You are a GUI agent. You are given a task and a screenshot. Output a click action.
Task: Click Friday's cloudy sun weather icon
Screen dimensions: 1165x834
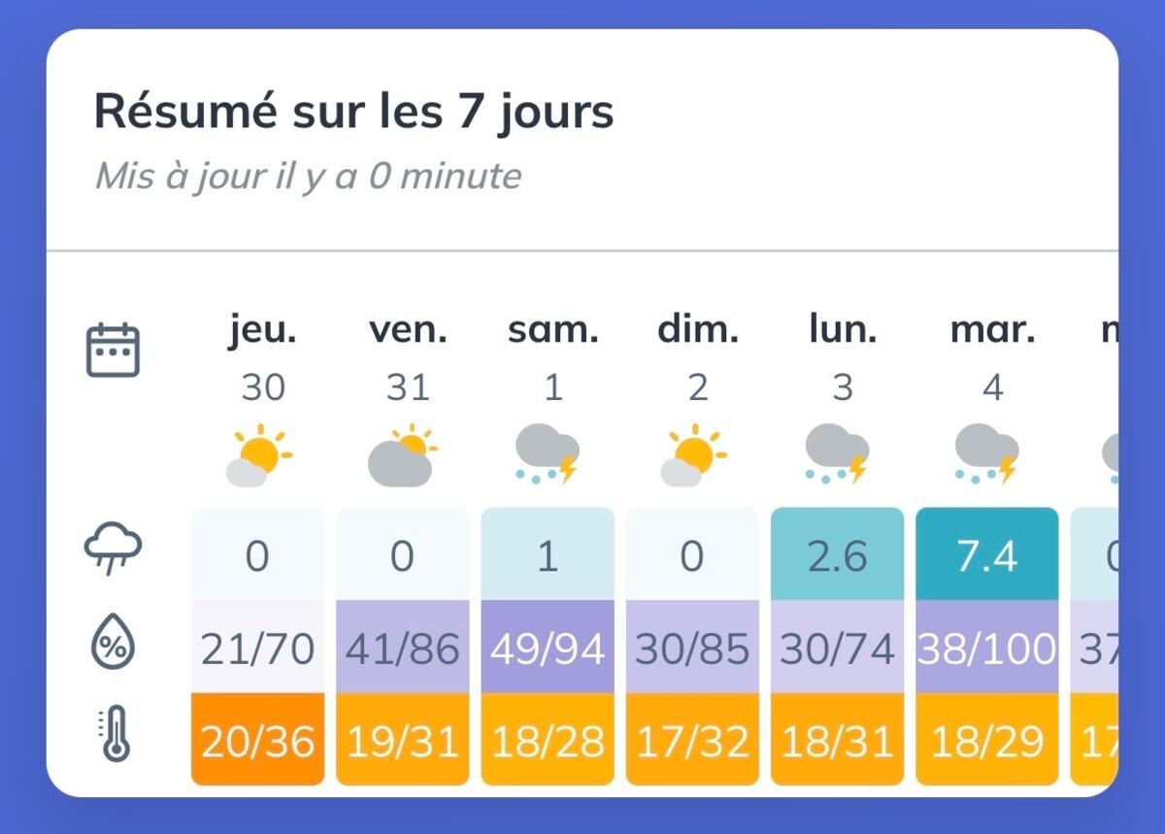click(403, 455)
